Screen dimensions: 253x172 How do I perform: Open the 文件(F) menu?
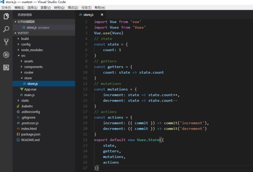pos(6,8)
